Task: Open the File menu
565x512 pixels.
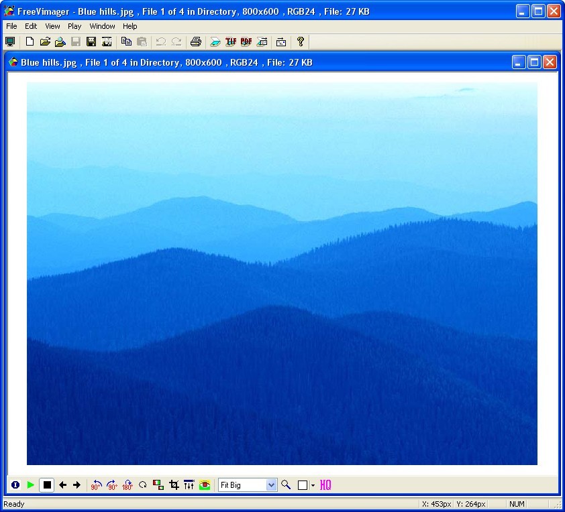Action: click(11, 26)
